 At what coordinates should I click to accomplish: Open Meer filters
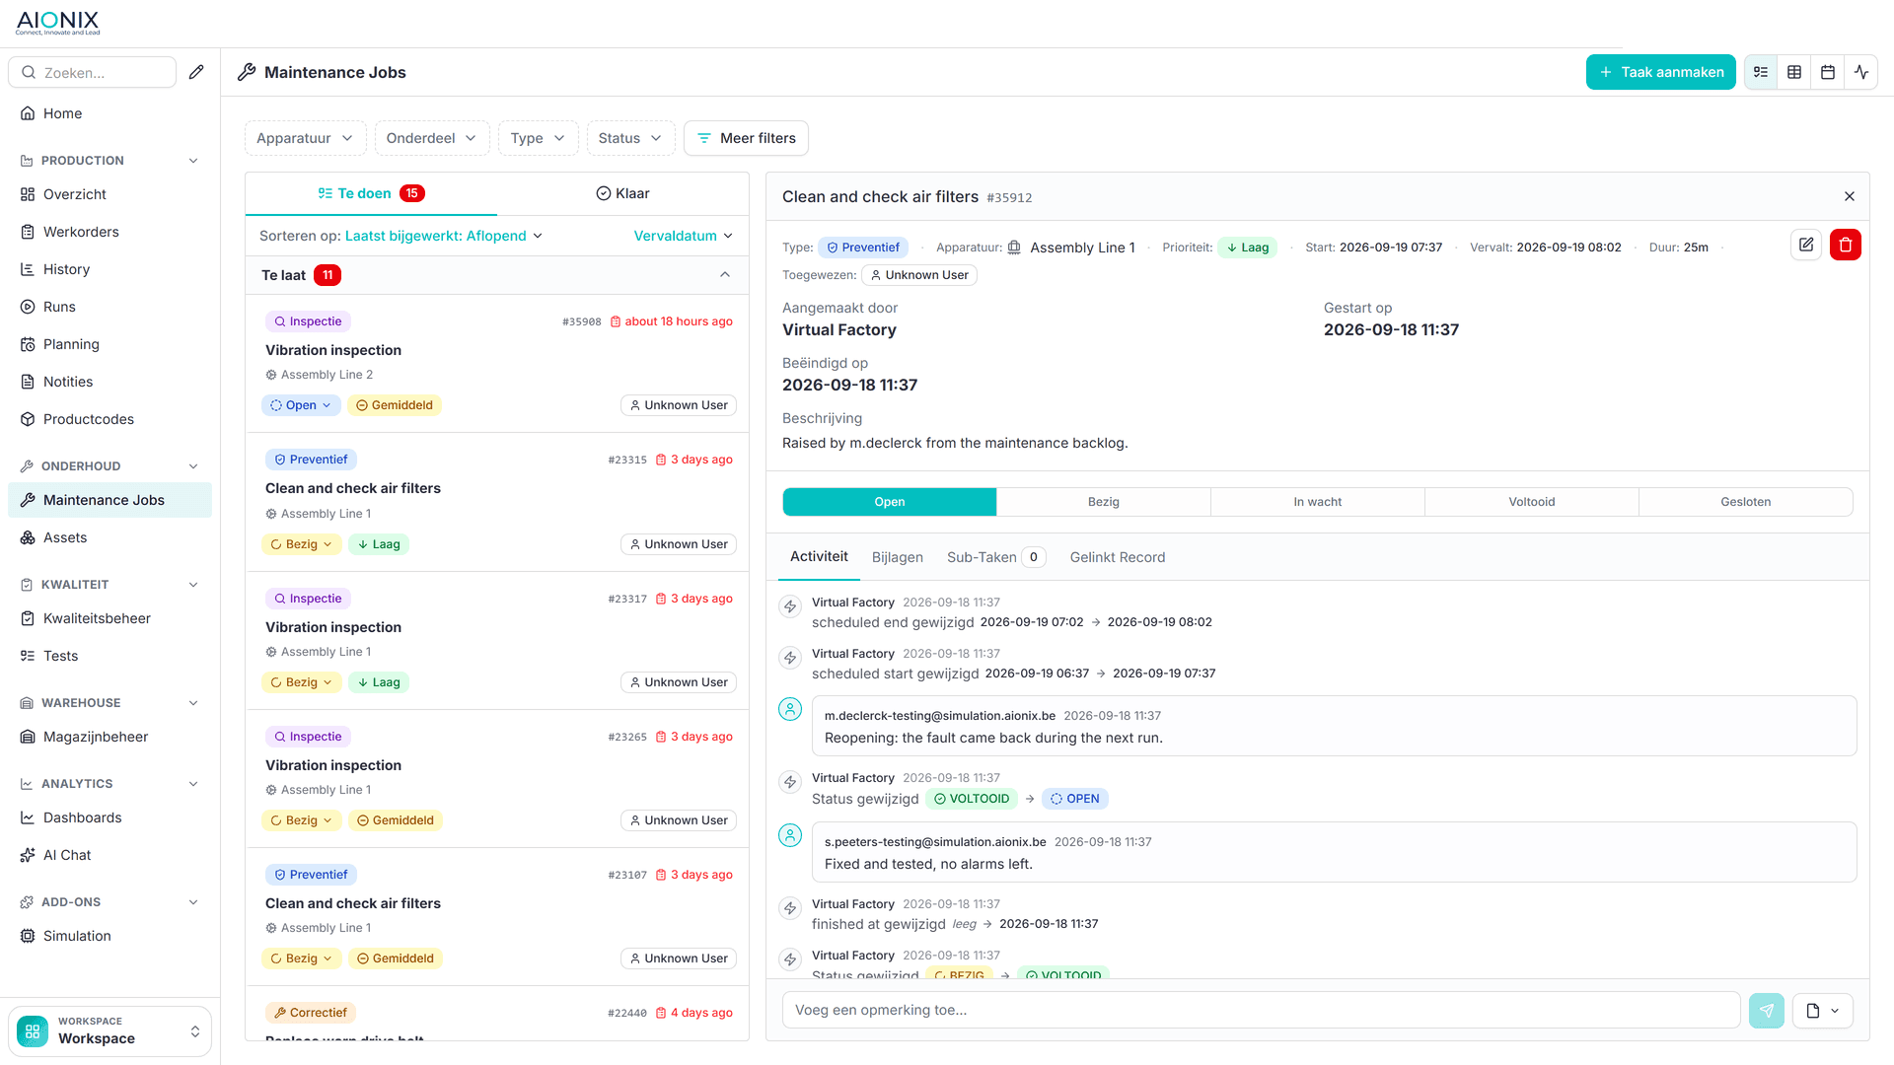click(x=746, y=138)
